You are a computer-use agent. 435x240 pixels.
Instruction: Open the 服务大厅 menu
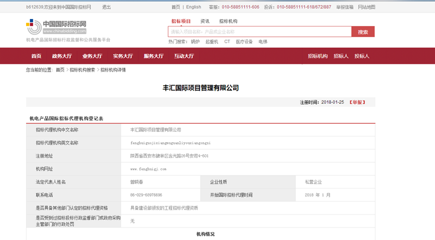coord(153,56)
